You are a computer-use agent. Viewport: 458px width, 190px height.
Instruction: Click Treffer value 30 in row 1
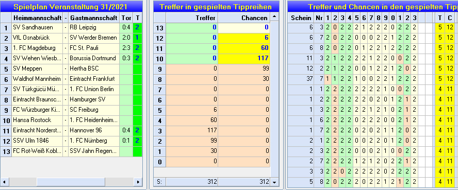click(192, 151)
